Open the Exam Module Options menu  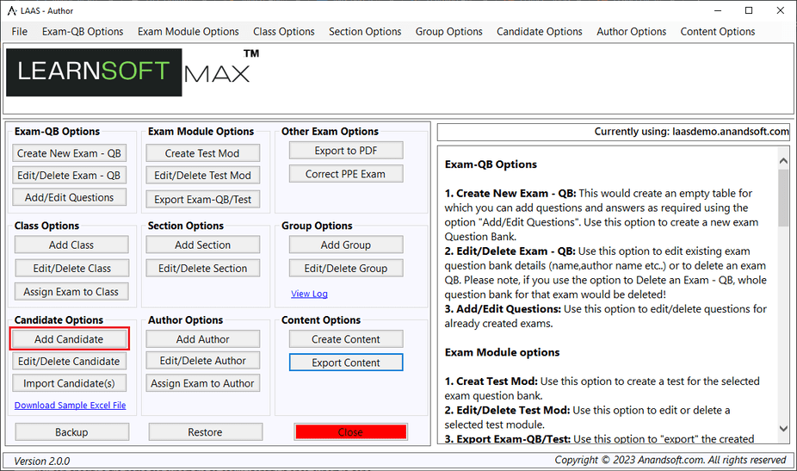tap(188, 32)
